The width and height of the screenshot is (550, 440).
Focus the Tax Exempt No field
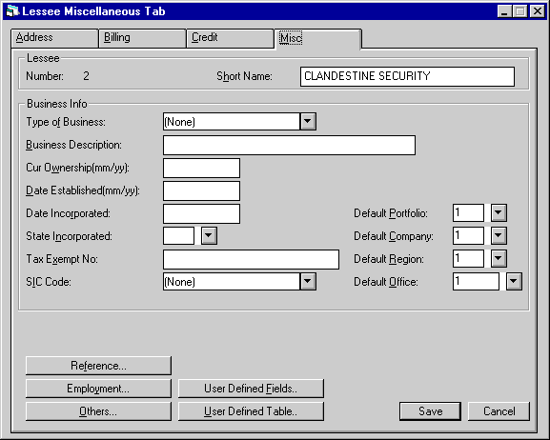pos(251,259)
